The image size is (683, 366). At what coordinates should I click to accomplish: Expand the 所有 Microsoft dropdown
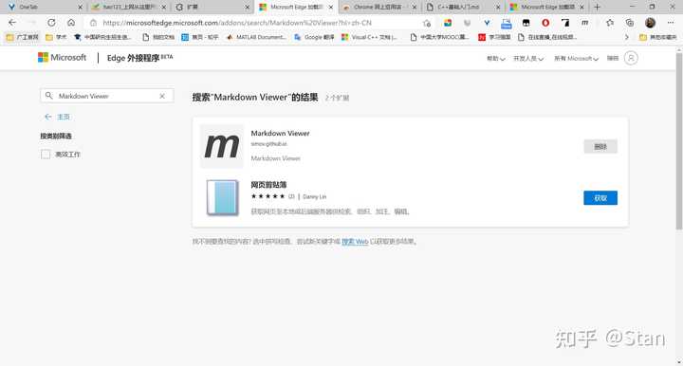pyautogui.click(x=577, y=59)
